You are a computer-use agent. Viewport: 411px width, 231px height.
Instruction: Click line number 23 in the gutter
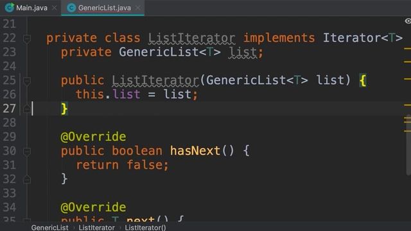(x=10, y=52)
